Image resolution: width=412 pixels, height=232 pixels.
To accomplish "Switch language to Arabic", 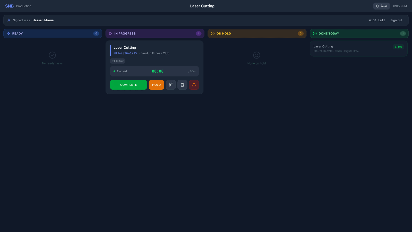I will 381,6.
